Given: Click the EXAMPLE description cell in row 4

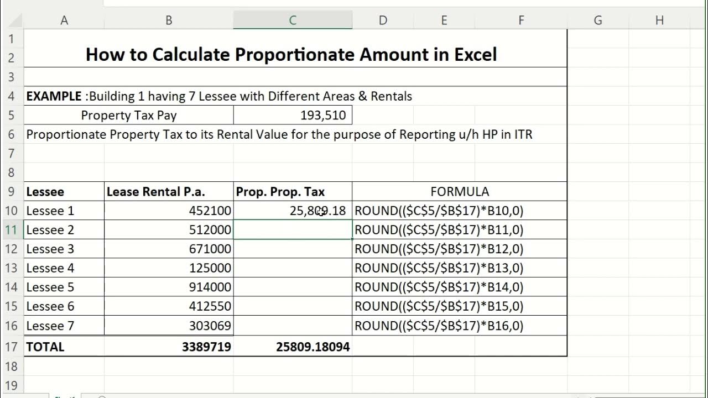Looking at the screenshot, I should (x=219, y=96).
